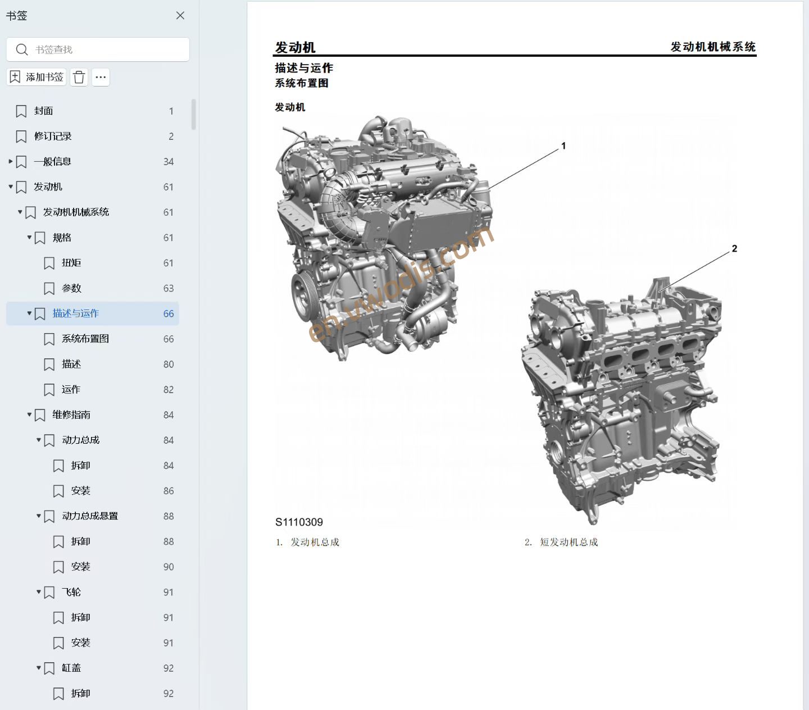
Task: Click the bookmark icon beside 参数
Action: pyautogui.click(x=49, y=288)
